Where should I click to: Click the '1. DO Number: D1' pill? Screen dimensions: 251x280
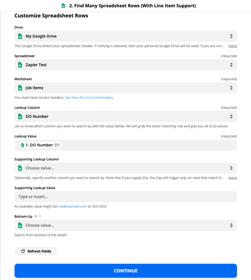point(40,145)
